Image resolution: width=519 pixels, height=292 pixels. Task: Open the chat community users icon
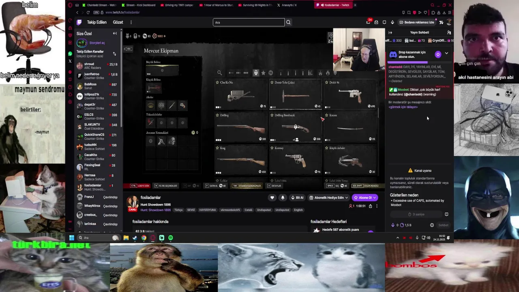449,32
